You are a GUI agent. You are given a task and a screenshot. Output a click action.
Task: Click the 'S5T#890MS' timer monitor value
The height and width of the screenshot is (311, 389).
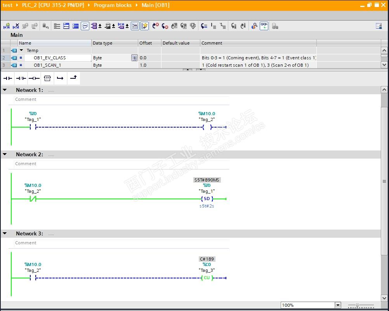(207, 180)
